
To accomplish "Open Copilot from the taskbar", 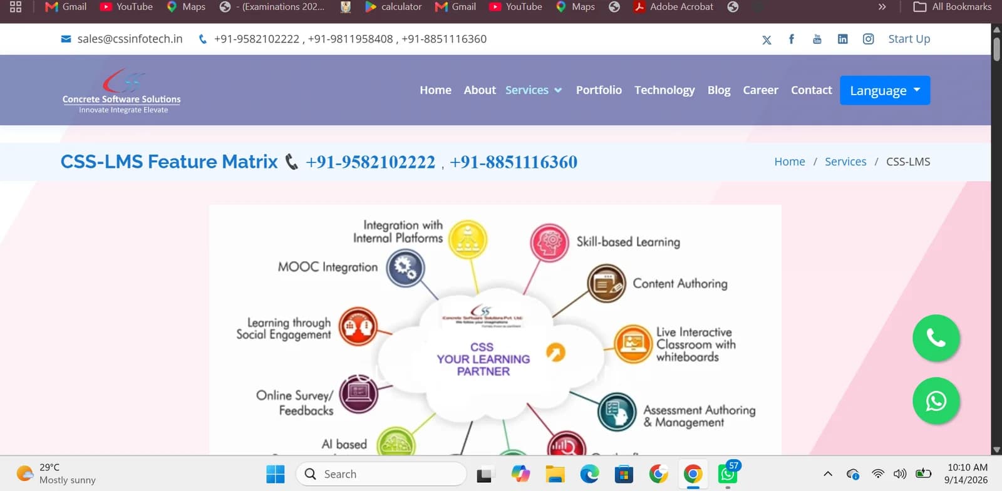I will (x=520, y=474).
